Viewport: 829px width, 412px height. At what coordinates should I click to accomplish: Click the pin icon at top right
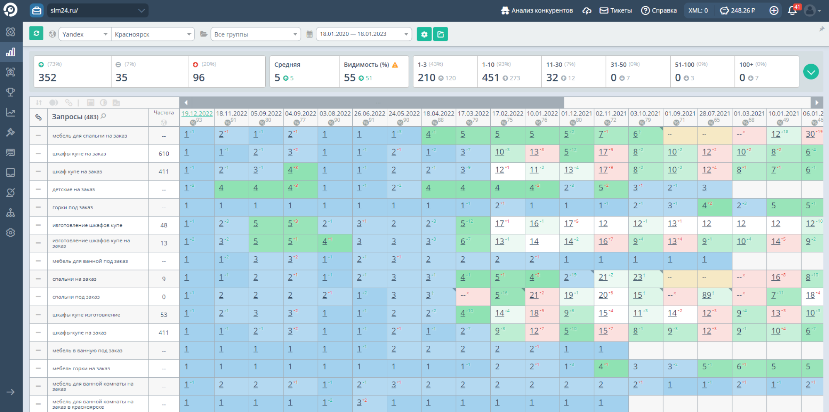click(x=822, y=29)
